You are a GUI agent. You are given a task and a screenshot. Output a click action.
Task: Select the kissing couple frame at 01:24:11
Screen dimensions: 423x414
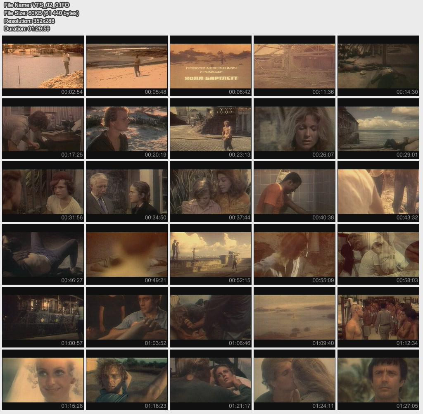pos(295,380)
